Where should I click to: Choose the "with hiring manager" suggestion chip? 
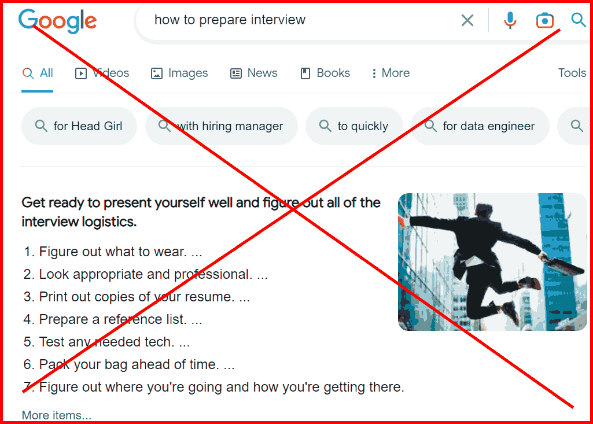[x=221, y=126]
